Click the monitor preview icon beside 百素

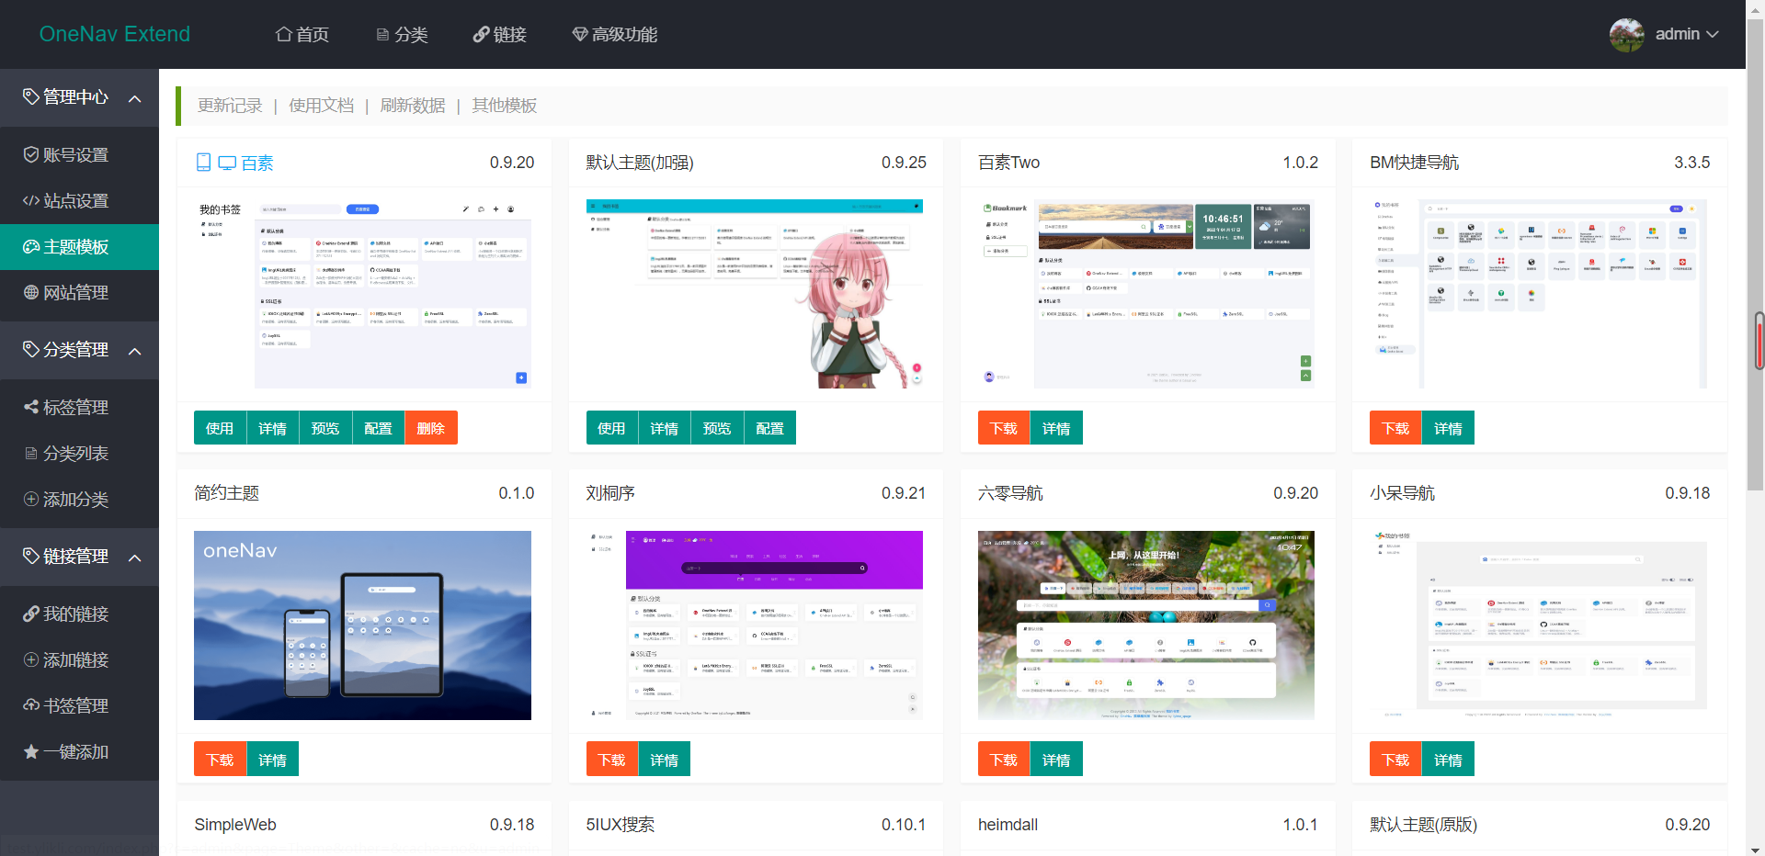coord(227,162)
